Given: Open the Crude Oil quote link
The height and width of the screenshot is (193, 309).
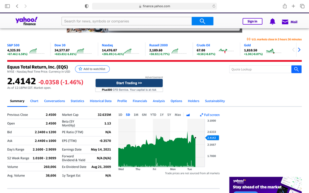Looking at the screenshot, I should [203, 45].
